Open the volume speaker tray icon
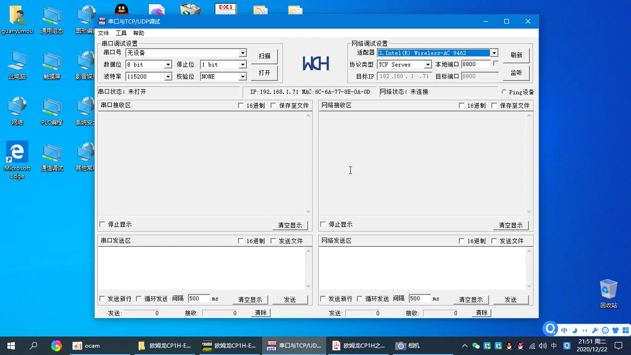This screenshot has height=355, width=631. 543,346
